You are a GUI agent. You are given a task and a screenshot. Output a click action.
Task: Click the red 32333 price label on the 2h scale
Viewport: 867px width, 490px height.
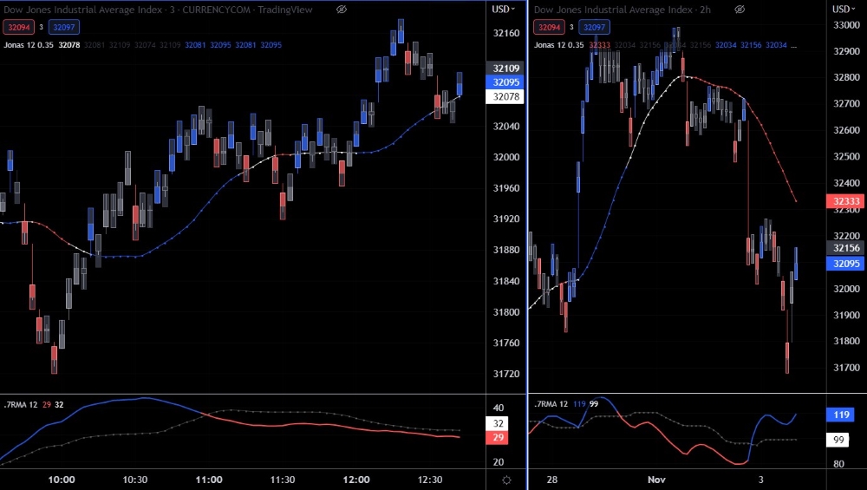click(846, 200)
